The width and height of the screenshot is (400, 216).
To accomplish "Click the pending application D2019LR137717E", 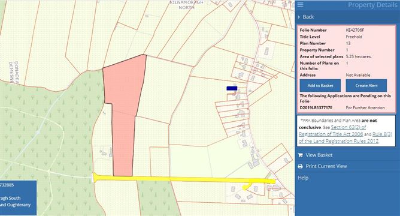I will [316, 108].
